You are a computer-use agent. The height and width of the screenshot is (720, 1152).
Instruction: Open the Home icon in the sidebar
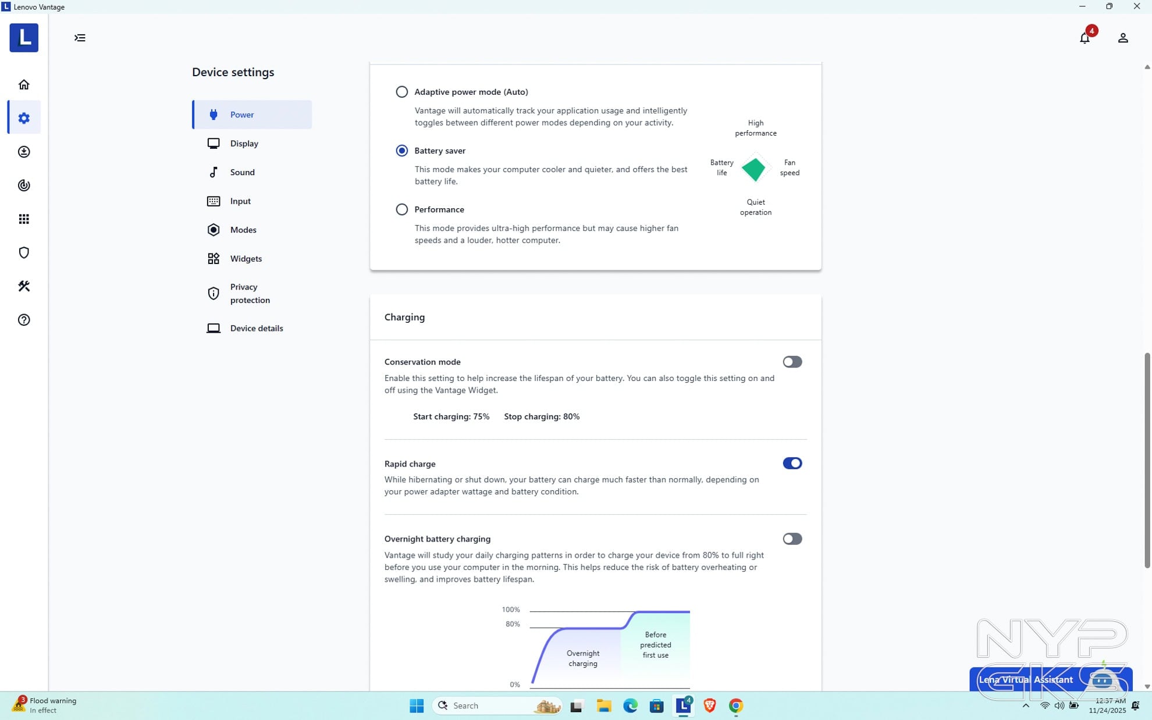[x=24, y=85]
